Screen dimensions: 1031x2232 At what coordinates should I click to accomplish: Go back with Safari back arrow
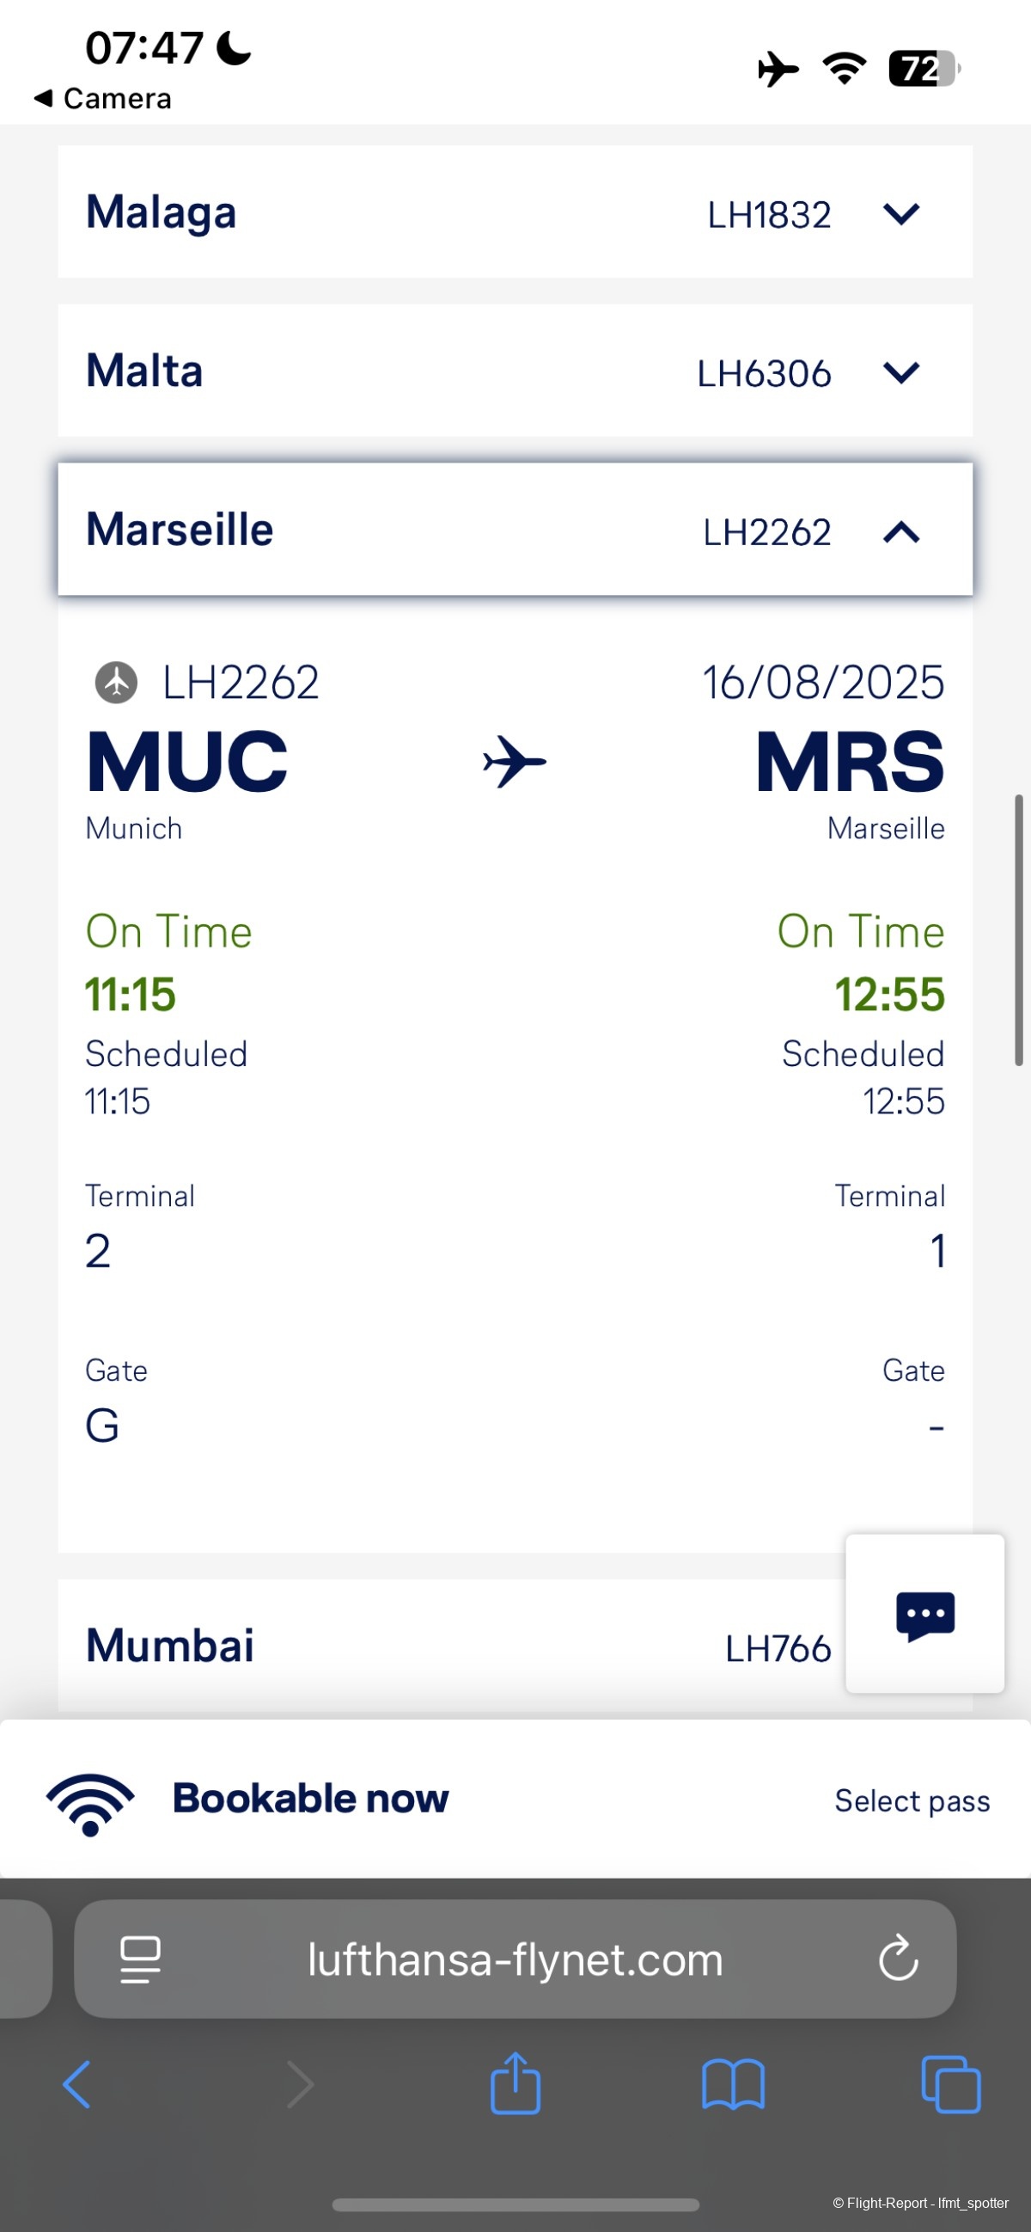click(77, 2085)
